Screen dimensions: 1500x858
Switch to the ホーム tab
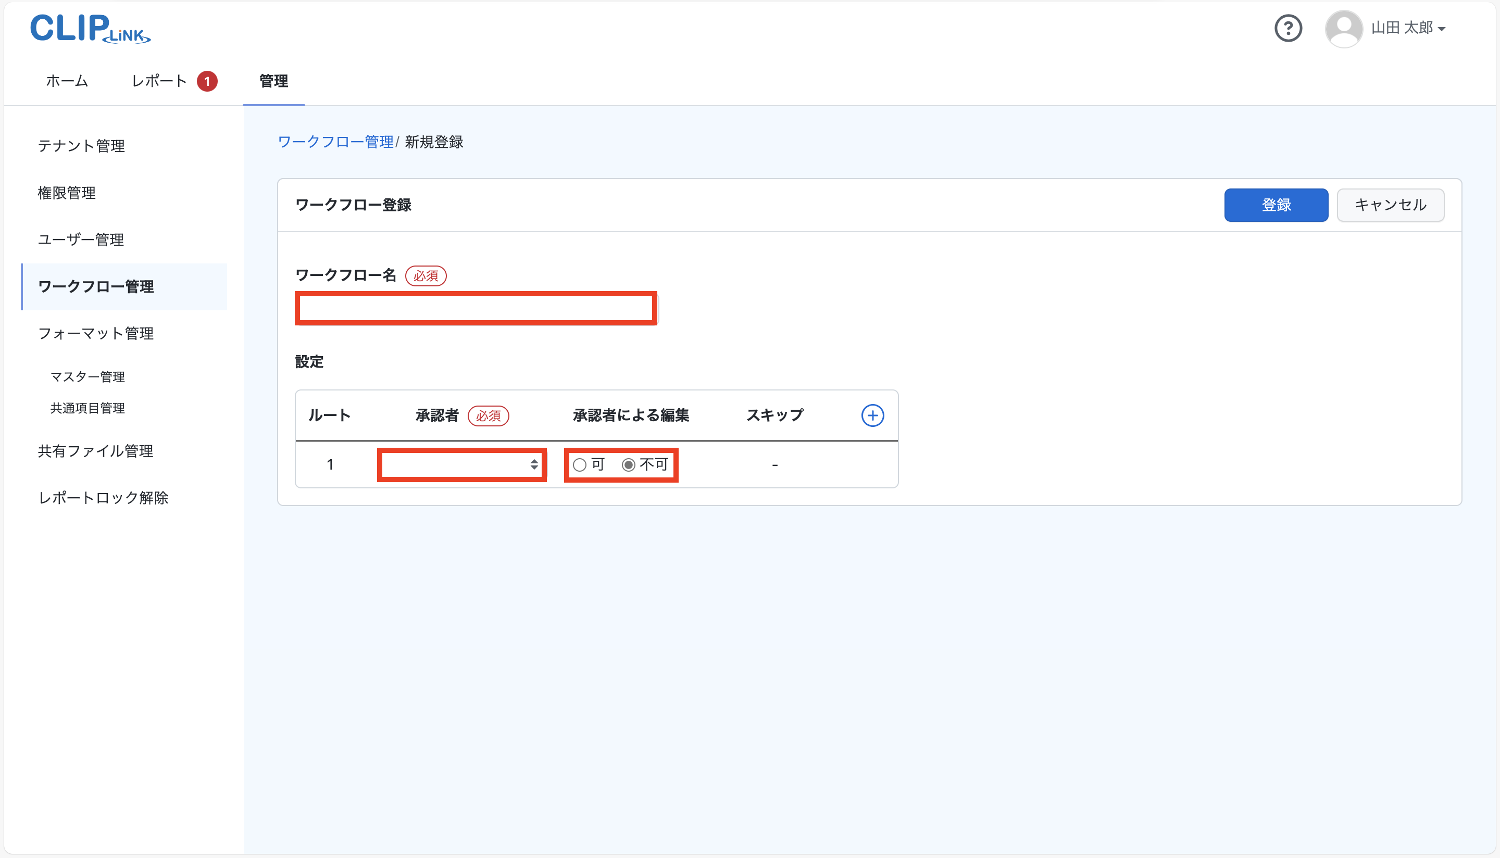coord(66,81)
